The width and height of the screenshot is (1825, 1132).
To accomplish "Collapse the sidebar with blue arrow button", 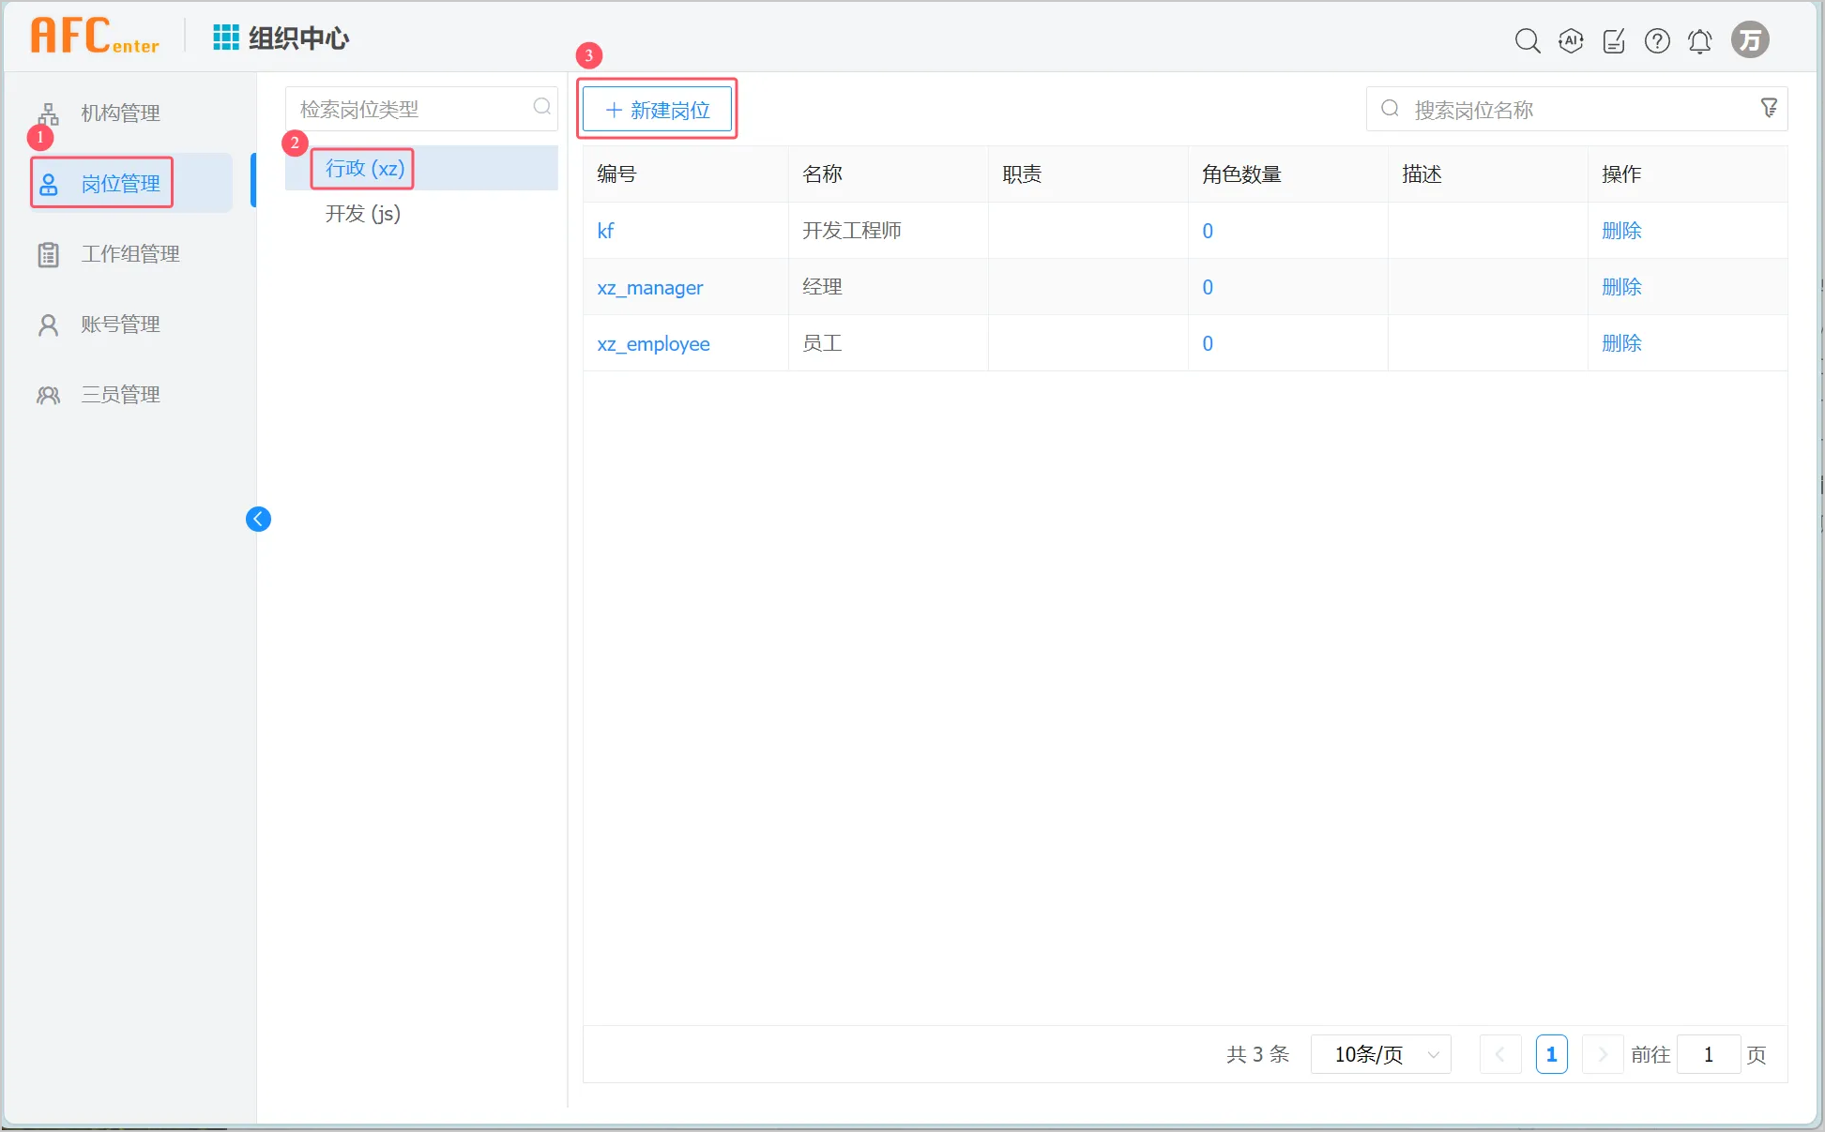I will point(258,519).
